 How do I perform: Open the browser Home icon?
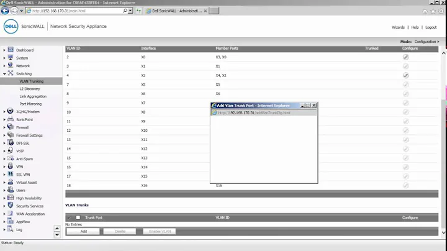(x=425, y=11)
